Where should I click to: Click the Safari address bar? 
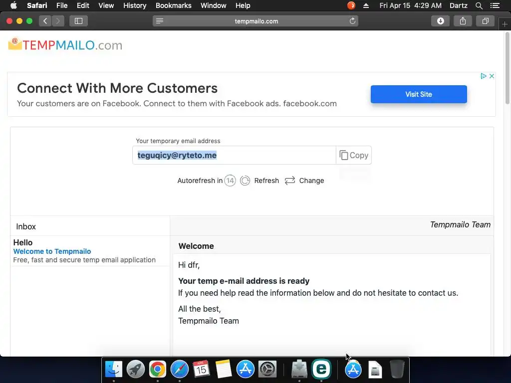coord(256,21)
